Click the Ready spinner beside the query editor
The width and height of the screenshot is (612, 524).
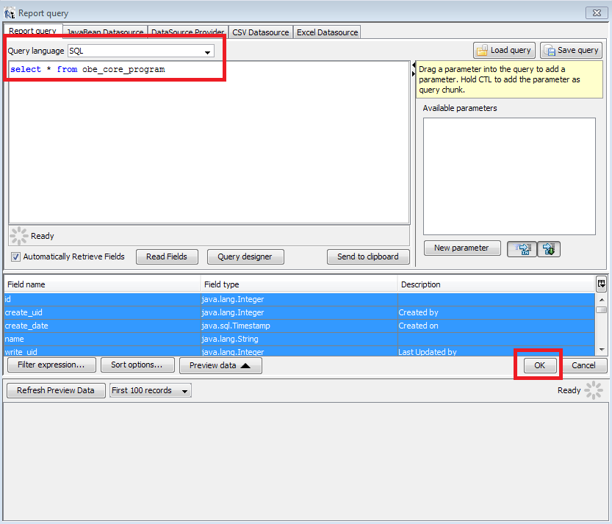click(18, 235)
